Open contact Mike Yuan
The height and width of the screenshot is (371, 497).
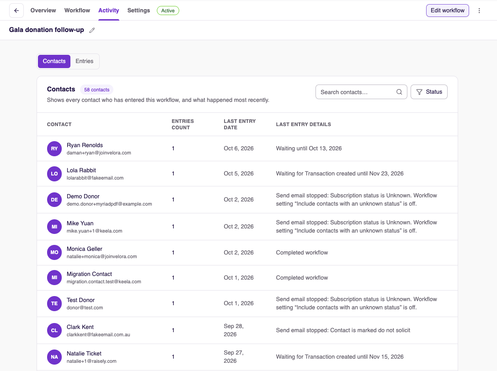pos(80,223)
